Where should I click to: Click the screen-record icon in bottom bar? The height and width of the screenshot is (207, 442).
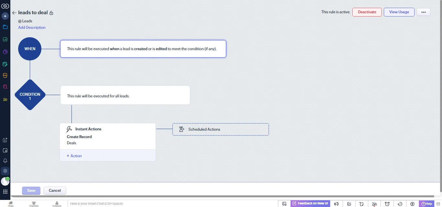[x=284, y=204]
